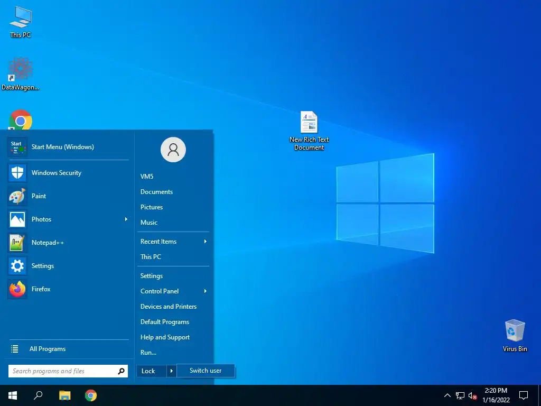541x406 pixels.
Task: Launch Firefox from its icon
Action: pyautogui.click(x=17, y=289)
